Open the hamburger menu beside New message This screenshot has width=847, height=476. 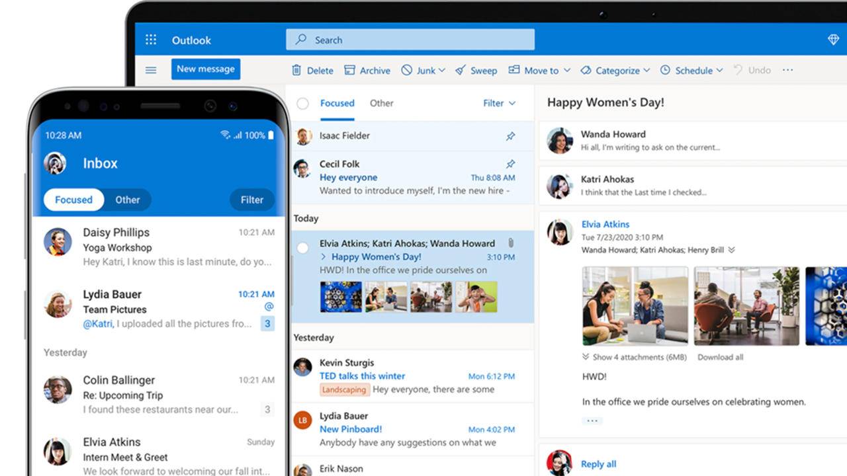pos(150,69)
